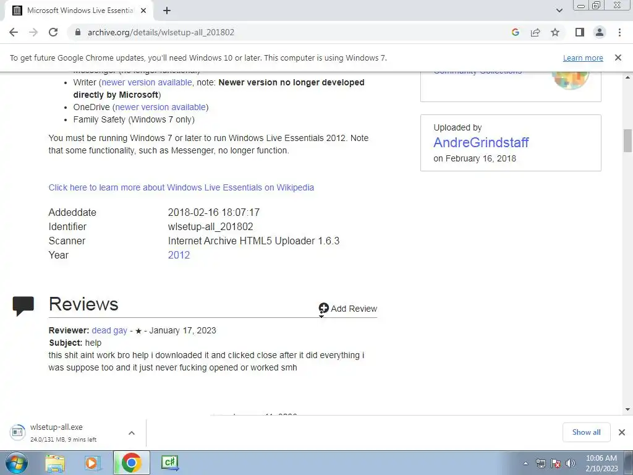Open the Windows Start menu

[x=17, y=463]
